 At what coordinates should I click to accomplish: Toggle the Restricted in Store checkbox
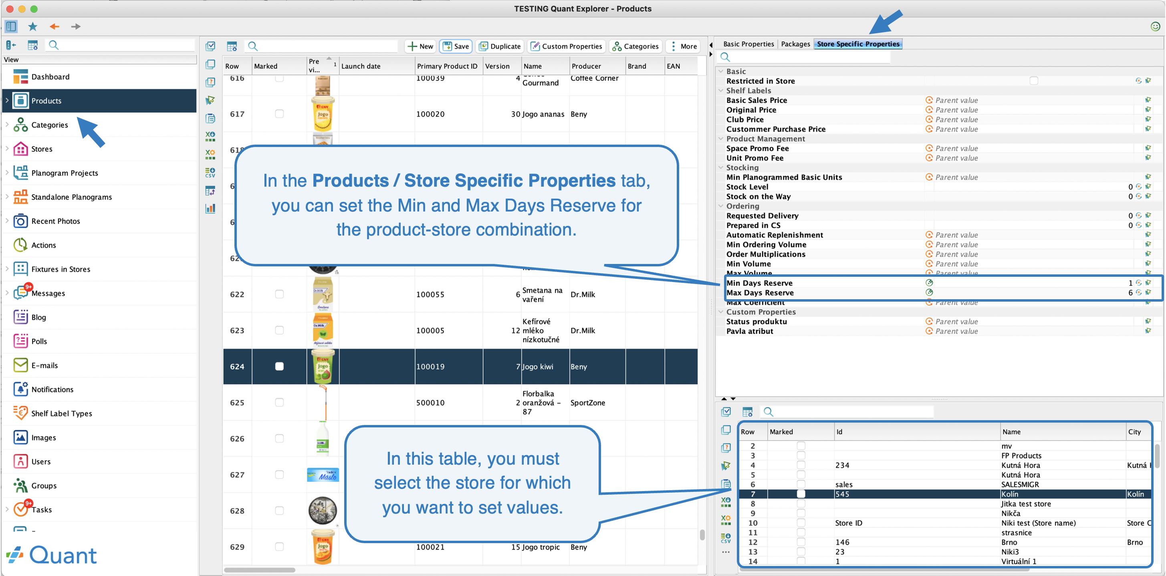coord(1033,81)
